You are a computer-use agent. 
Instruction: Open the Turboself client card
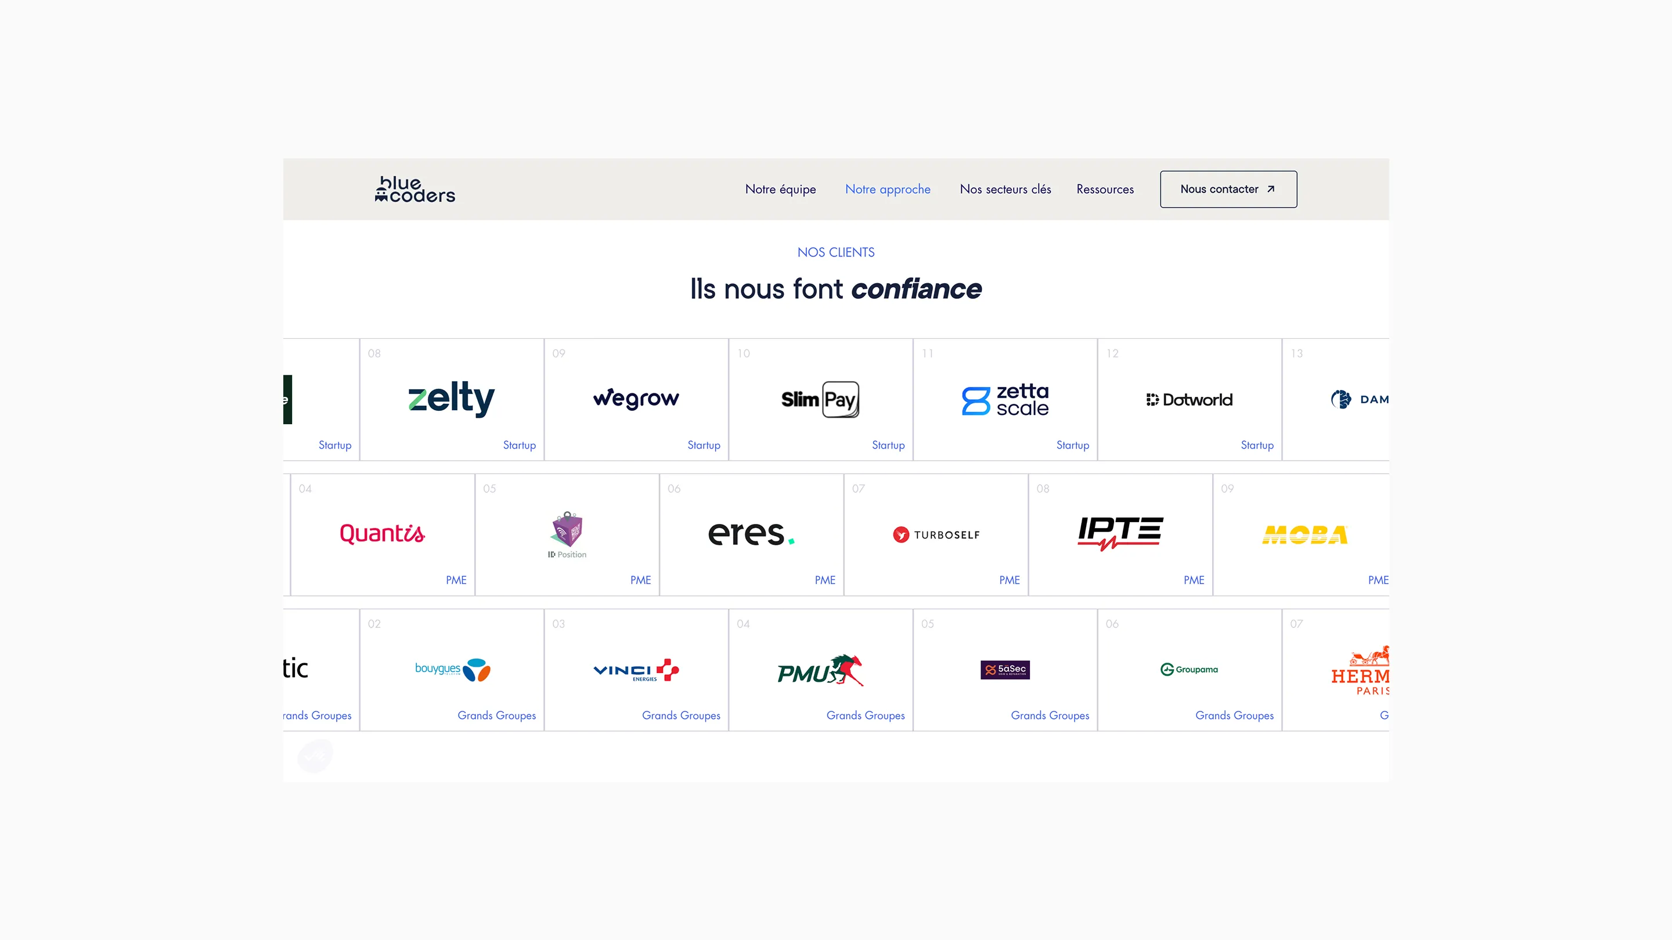pos(935,534)
